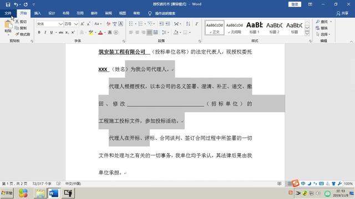Switch to the 插入 Insert tab

click(38, 13)
